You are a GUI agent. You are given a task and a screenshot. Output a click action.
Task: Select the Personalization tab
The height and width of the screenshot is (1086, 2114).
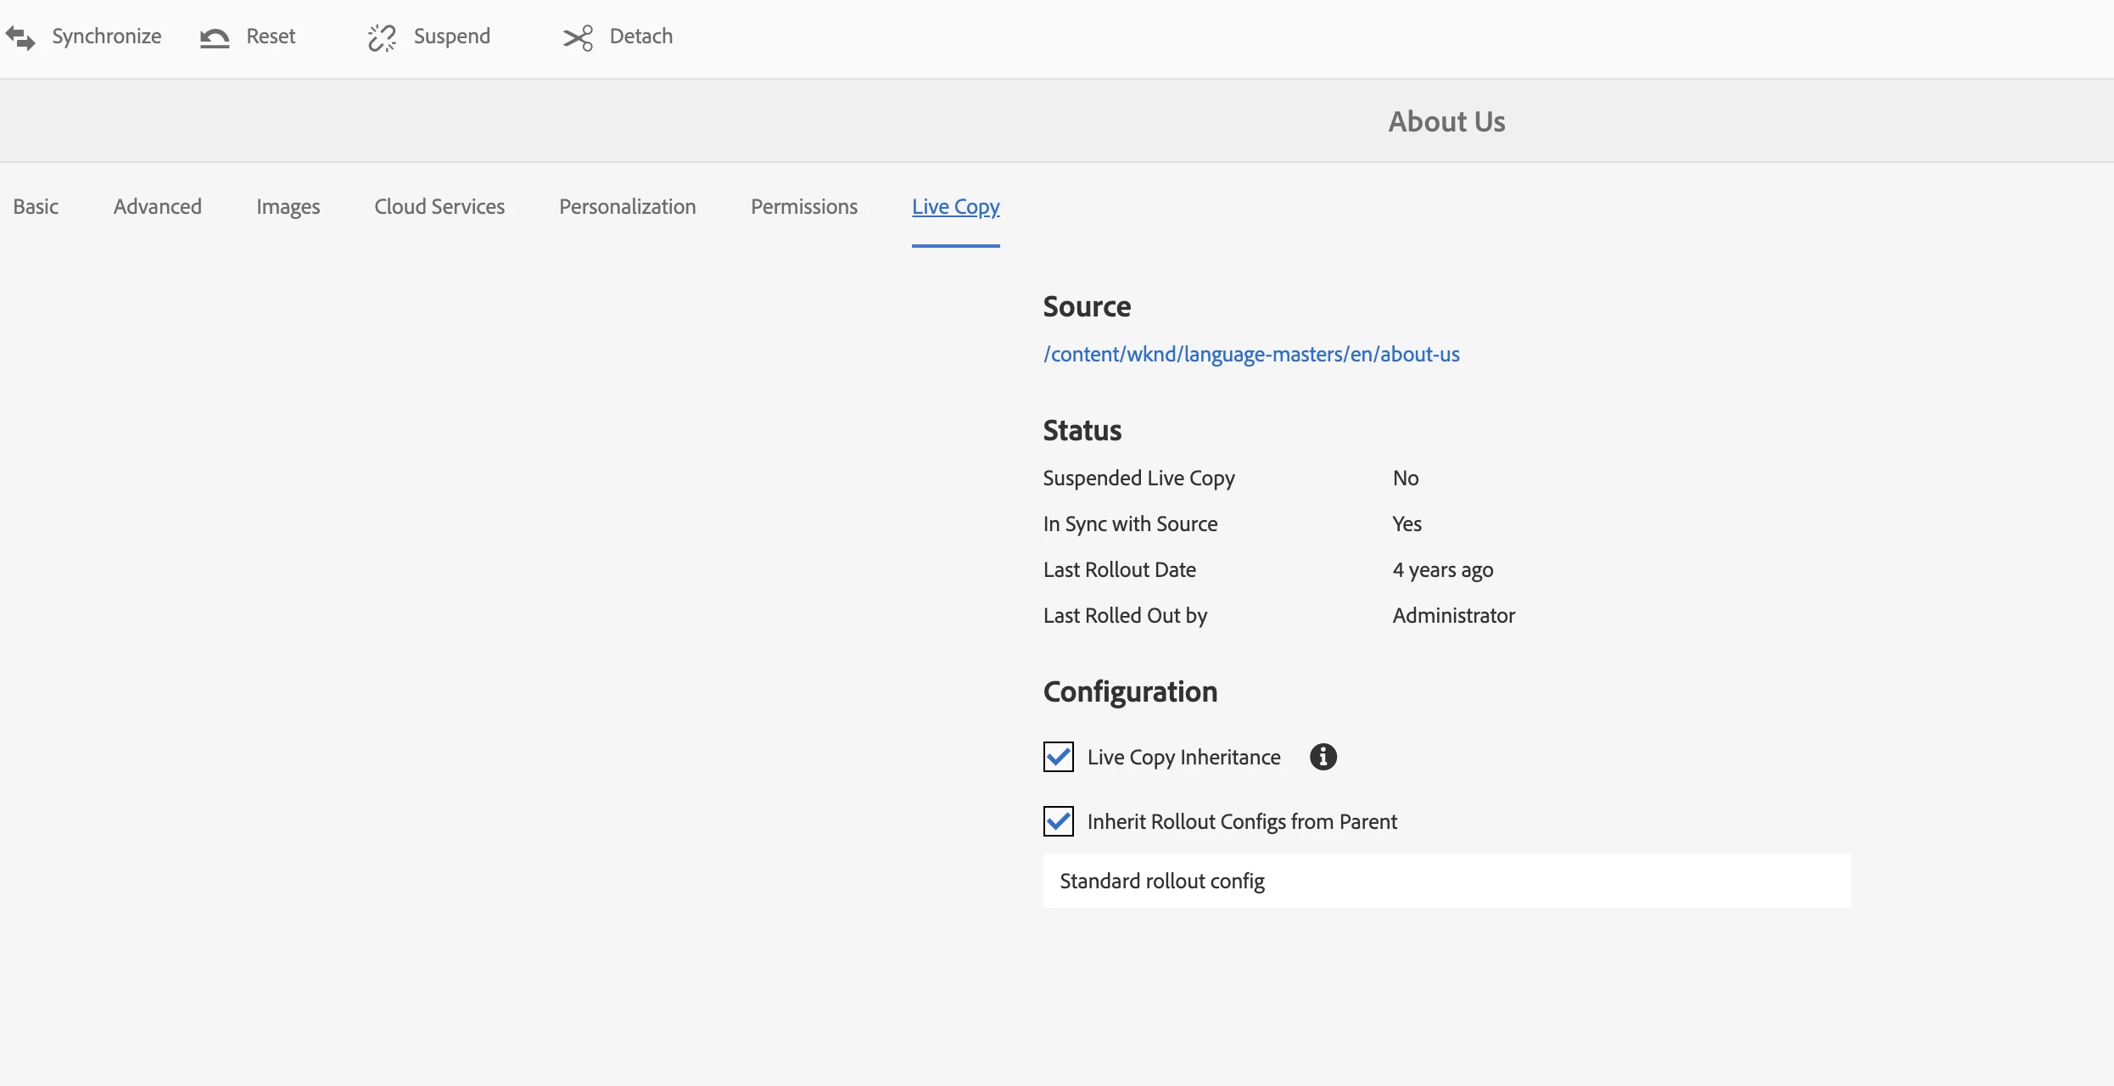627,207
